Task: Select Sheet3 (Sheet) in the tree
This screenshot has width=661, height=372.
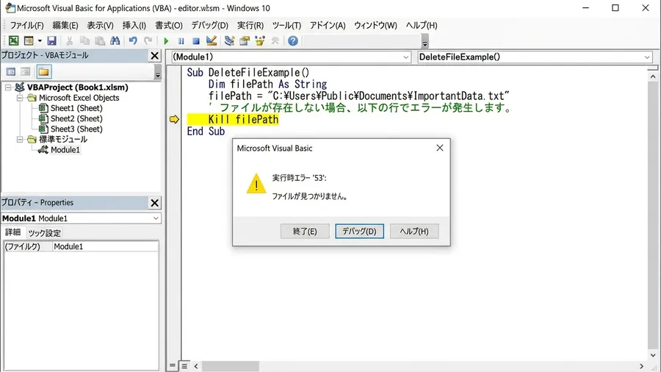Action: 76,129
